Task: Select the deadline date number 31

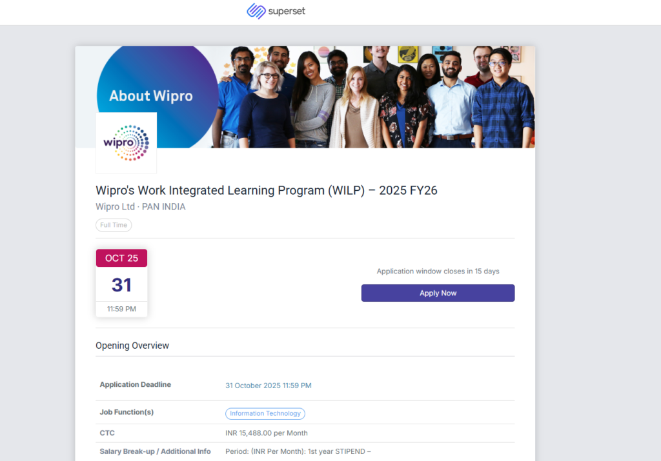Action: (121, 284)
